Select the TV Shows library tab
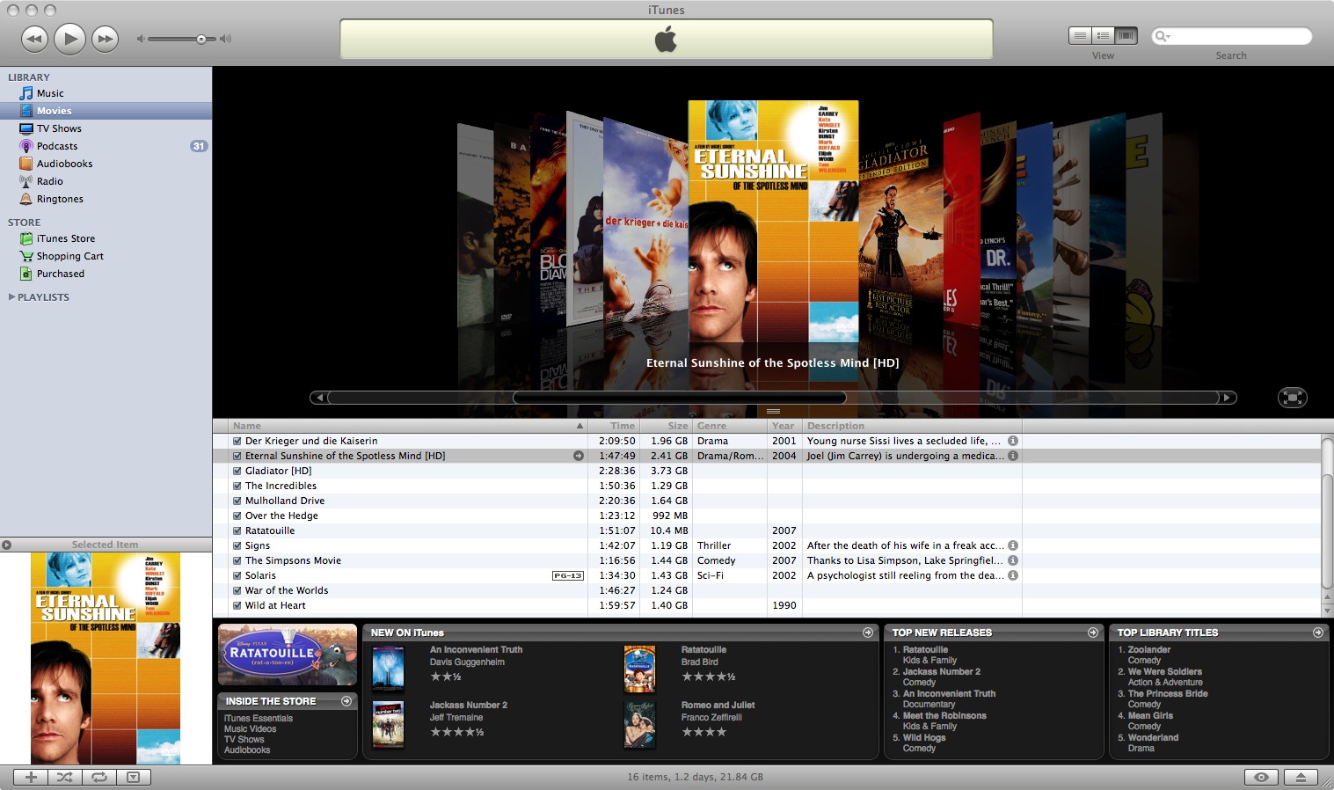Image resolution: width=1334 pixels, height=790 pixels. pyautogui.click(x=58, y=128)
